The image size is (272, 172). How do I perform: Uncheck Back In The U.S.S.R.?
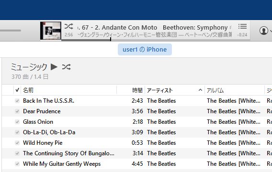(17, 101)
